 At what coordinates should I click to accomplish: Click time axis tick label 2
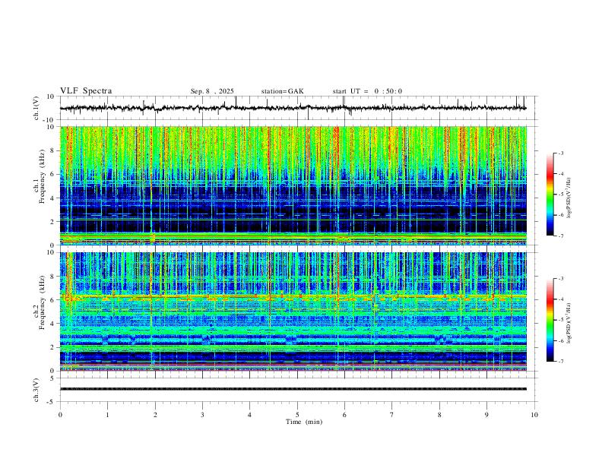point(155,415)
